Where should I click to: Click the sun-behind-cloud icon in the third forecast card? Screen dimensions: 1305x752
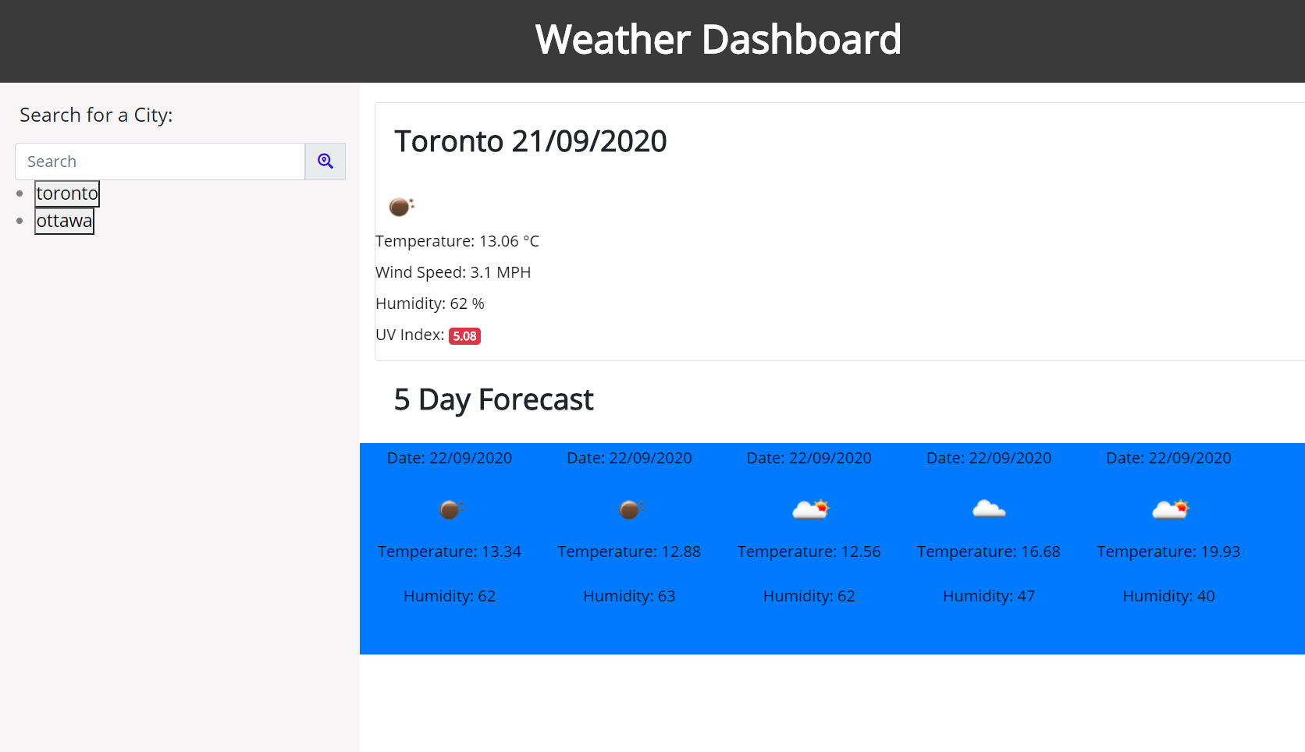809,509
